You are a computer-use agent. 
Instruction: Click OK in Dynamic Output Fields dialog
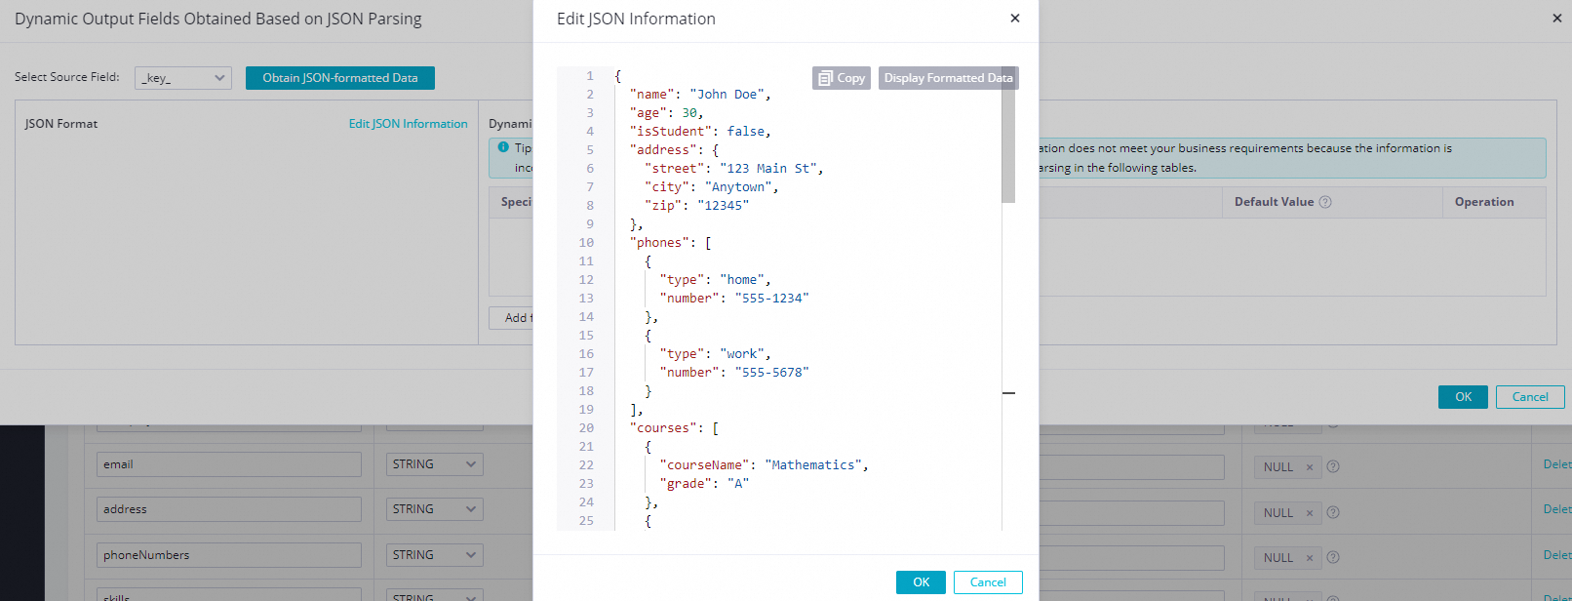tap(1463, 397)
